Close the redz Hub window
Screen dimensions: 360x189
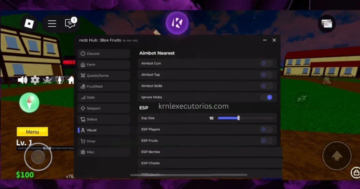pos(274,40)
